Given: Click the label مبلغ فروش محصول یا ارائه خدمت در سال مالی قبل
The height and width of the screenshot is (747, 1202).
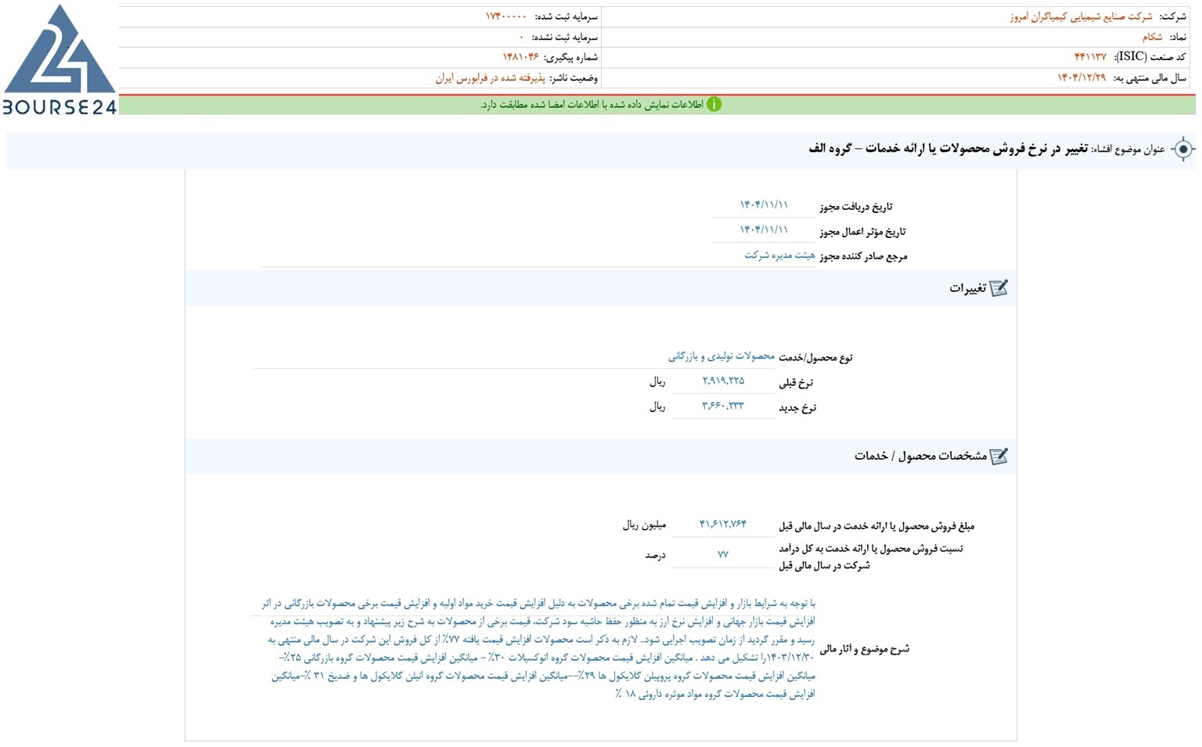Looking at the screenshot, I should 876,525.
